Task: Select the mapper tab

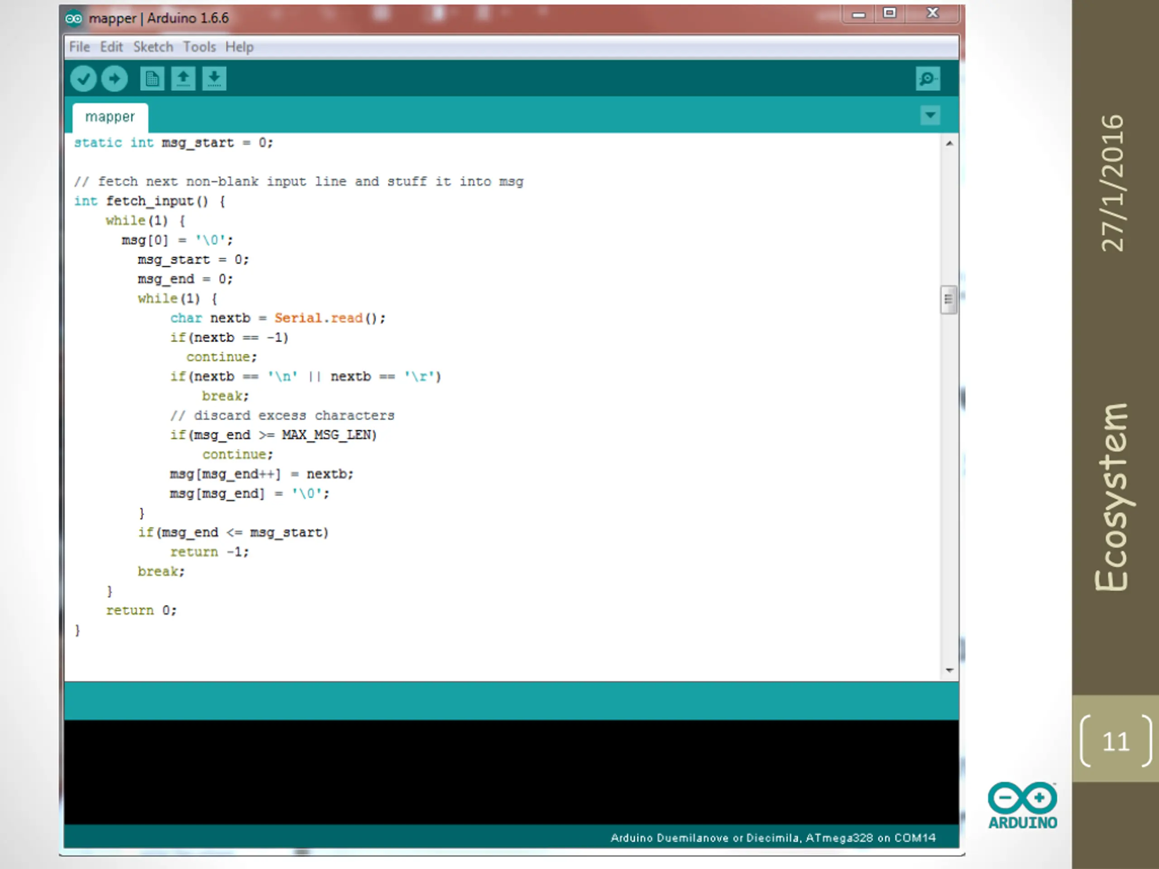Action: [110, 117]
